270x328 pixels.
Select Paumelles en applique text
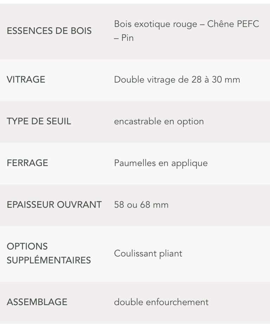click(x=161, y=163)
